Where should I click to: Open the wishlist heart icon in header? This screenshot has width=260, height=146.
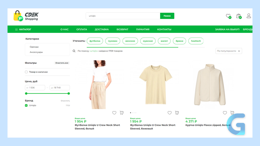click(x=229, y=16)
